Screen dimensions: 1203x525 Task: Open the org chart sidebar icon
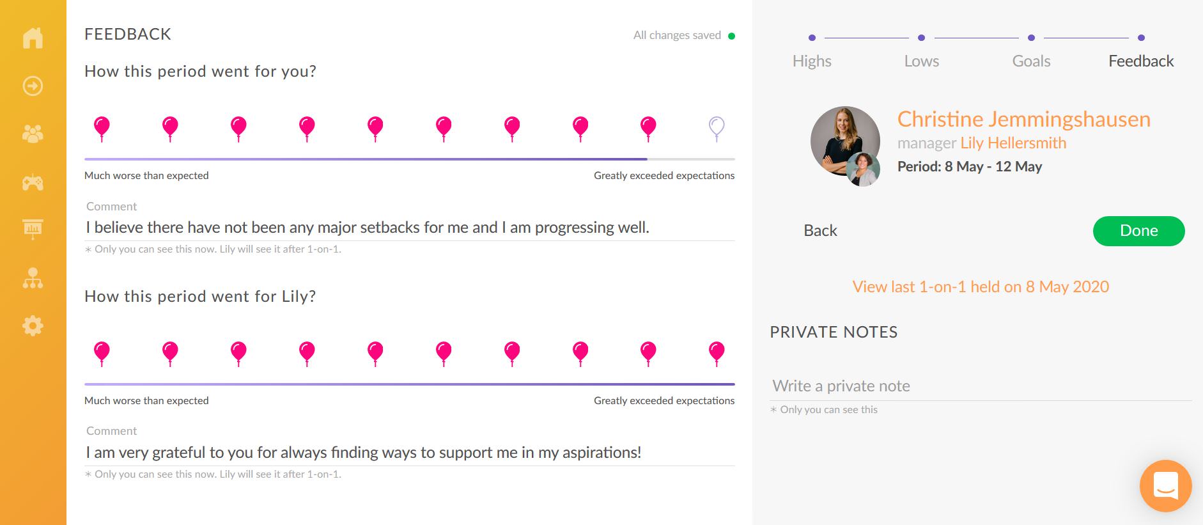click(33, 278)
